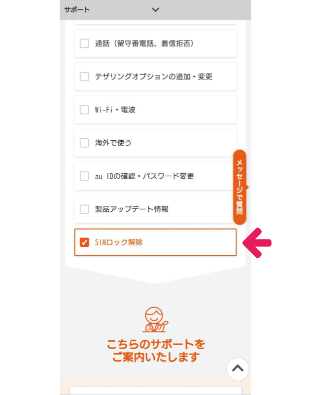Click the checkmark inside the SIMロック解除 box

pos(84,241)
